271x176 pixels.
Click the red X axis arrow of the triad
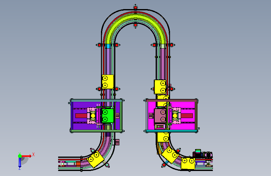pyautogui.click(x=27, y=156)
